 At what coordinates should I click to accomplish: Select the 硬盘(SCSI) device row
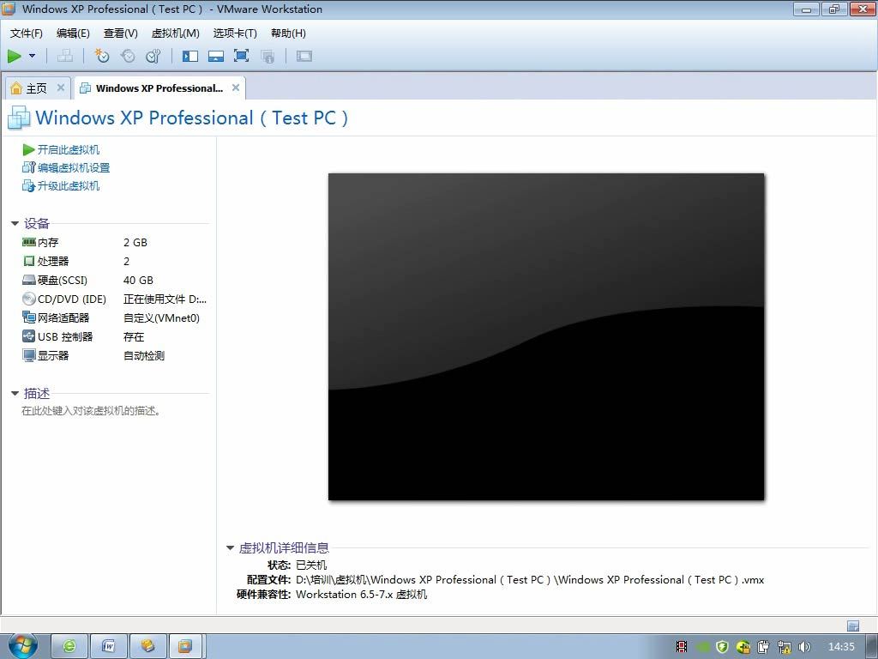[x=114, y=281]
